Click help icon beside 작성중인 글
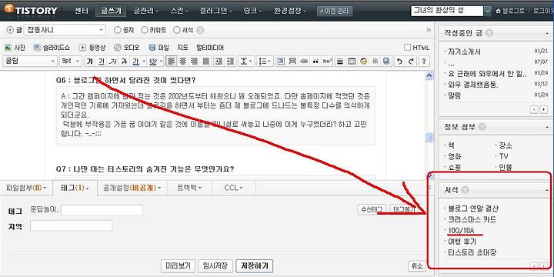This screenshot has height=277, width=554. pyautogui.click(x=489, y=33)
